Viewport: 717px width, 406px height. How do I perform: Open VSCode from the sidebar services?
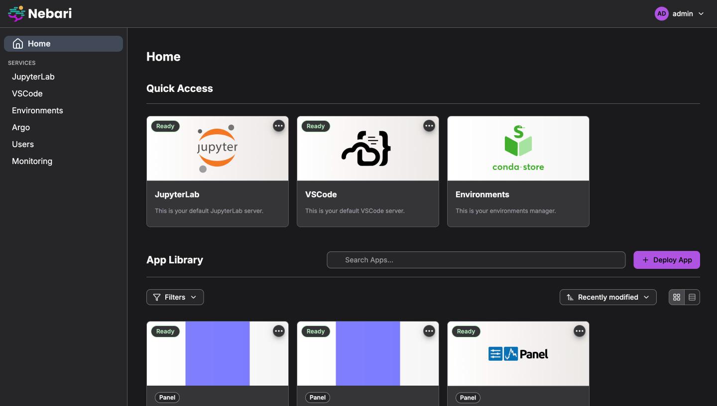(x=27, y=93)
